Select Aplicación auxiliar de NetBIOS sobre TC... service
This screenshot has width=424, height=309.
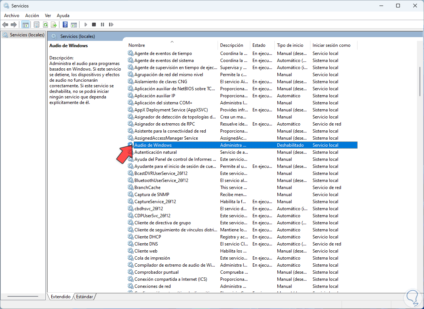tap(242, 88)
